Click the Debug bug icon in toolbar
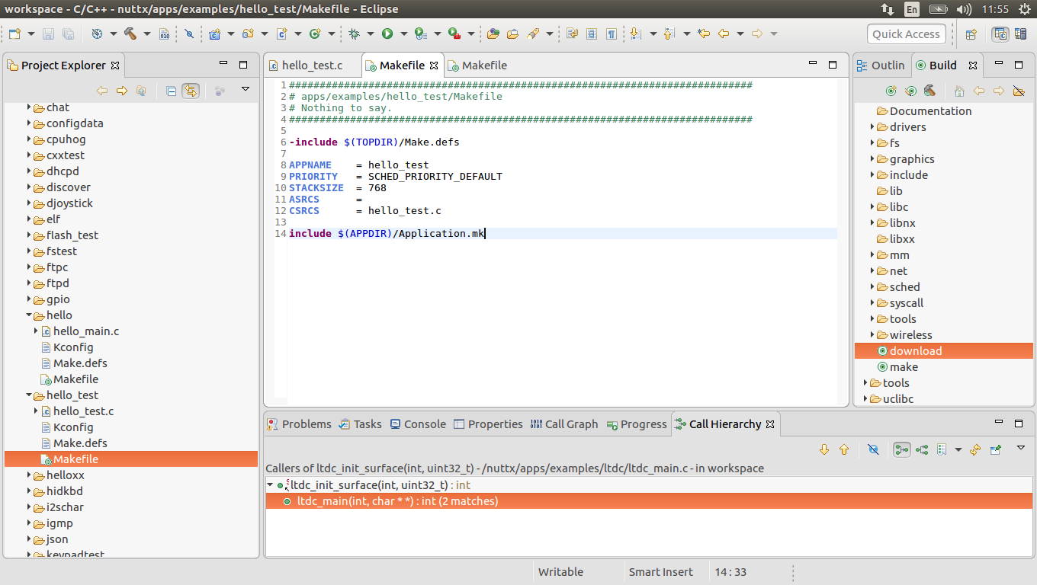The image size is (1037, 585). point(354,34)
